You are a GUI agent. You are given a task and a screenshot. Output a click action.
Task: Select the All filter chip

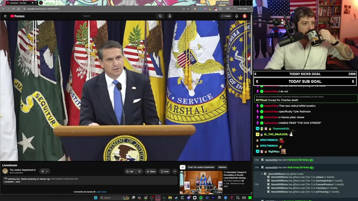(x=182, y=167)
